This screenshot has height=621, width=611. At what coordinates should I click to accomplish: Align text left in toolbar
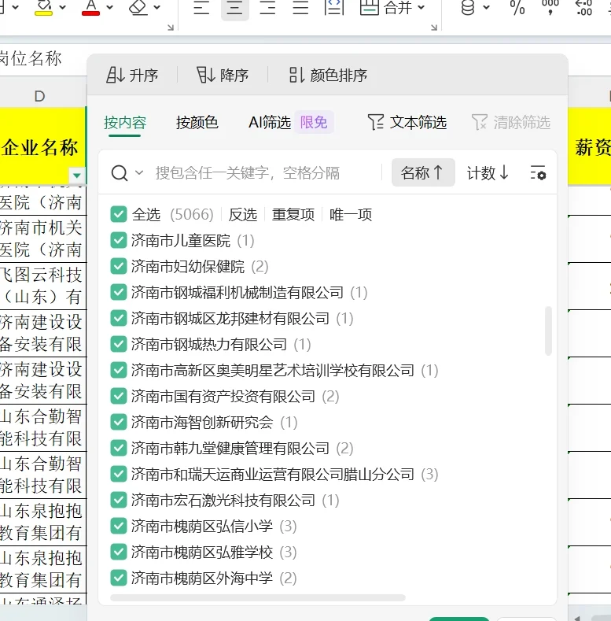pos(201,7)
